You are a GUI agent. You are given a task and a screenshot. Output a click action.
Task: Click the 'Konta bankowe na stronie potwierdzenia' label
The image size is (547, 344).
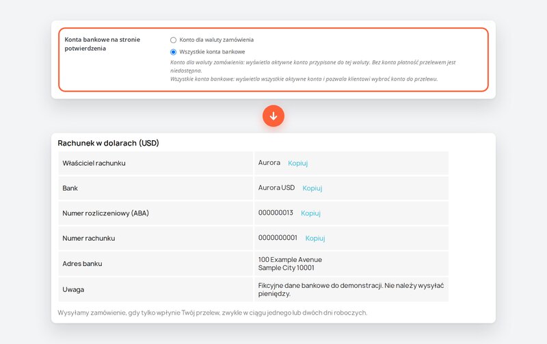(102, 44)
